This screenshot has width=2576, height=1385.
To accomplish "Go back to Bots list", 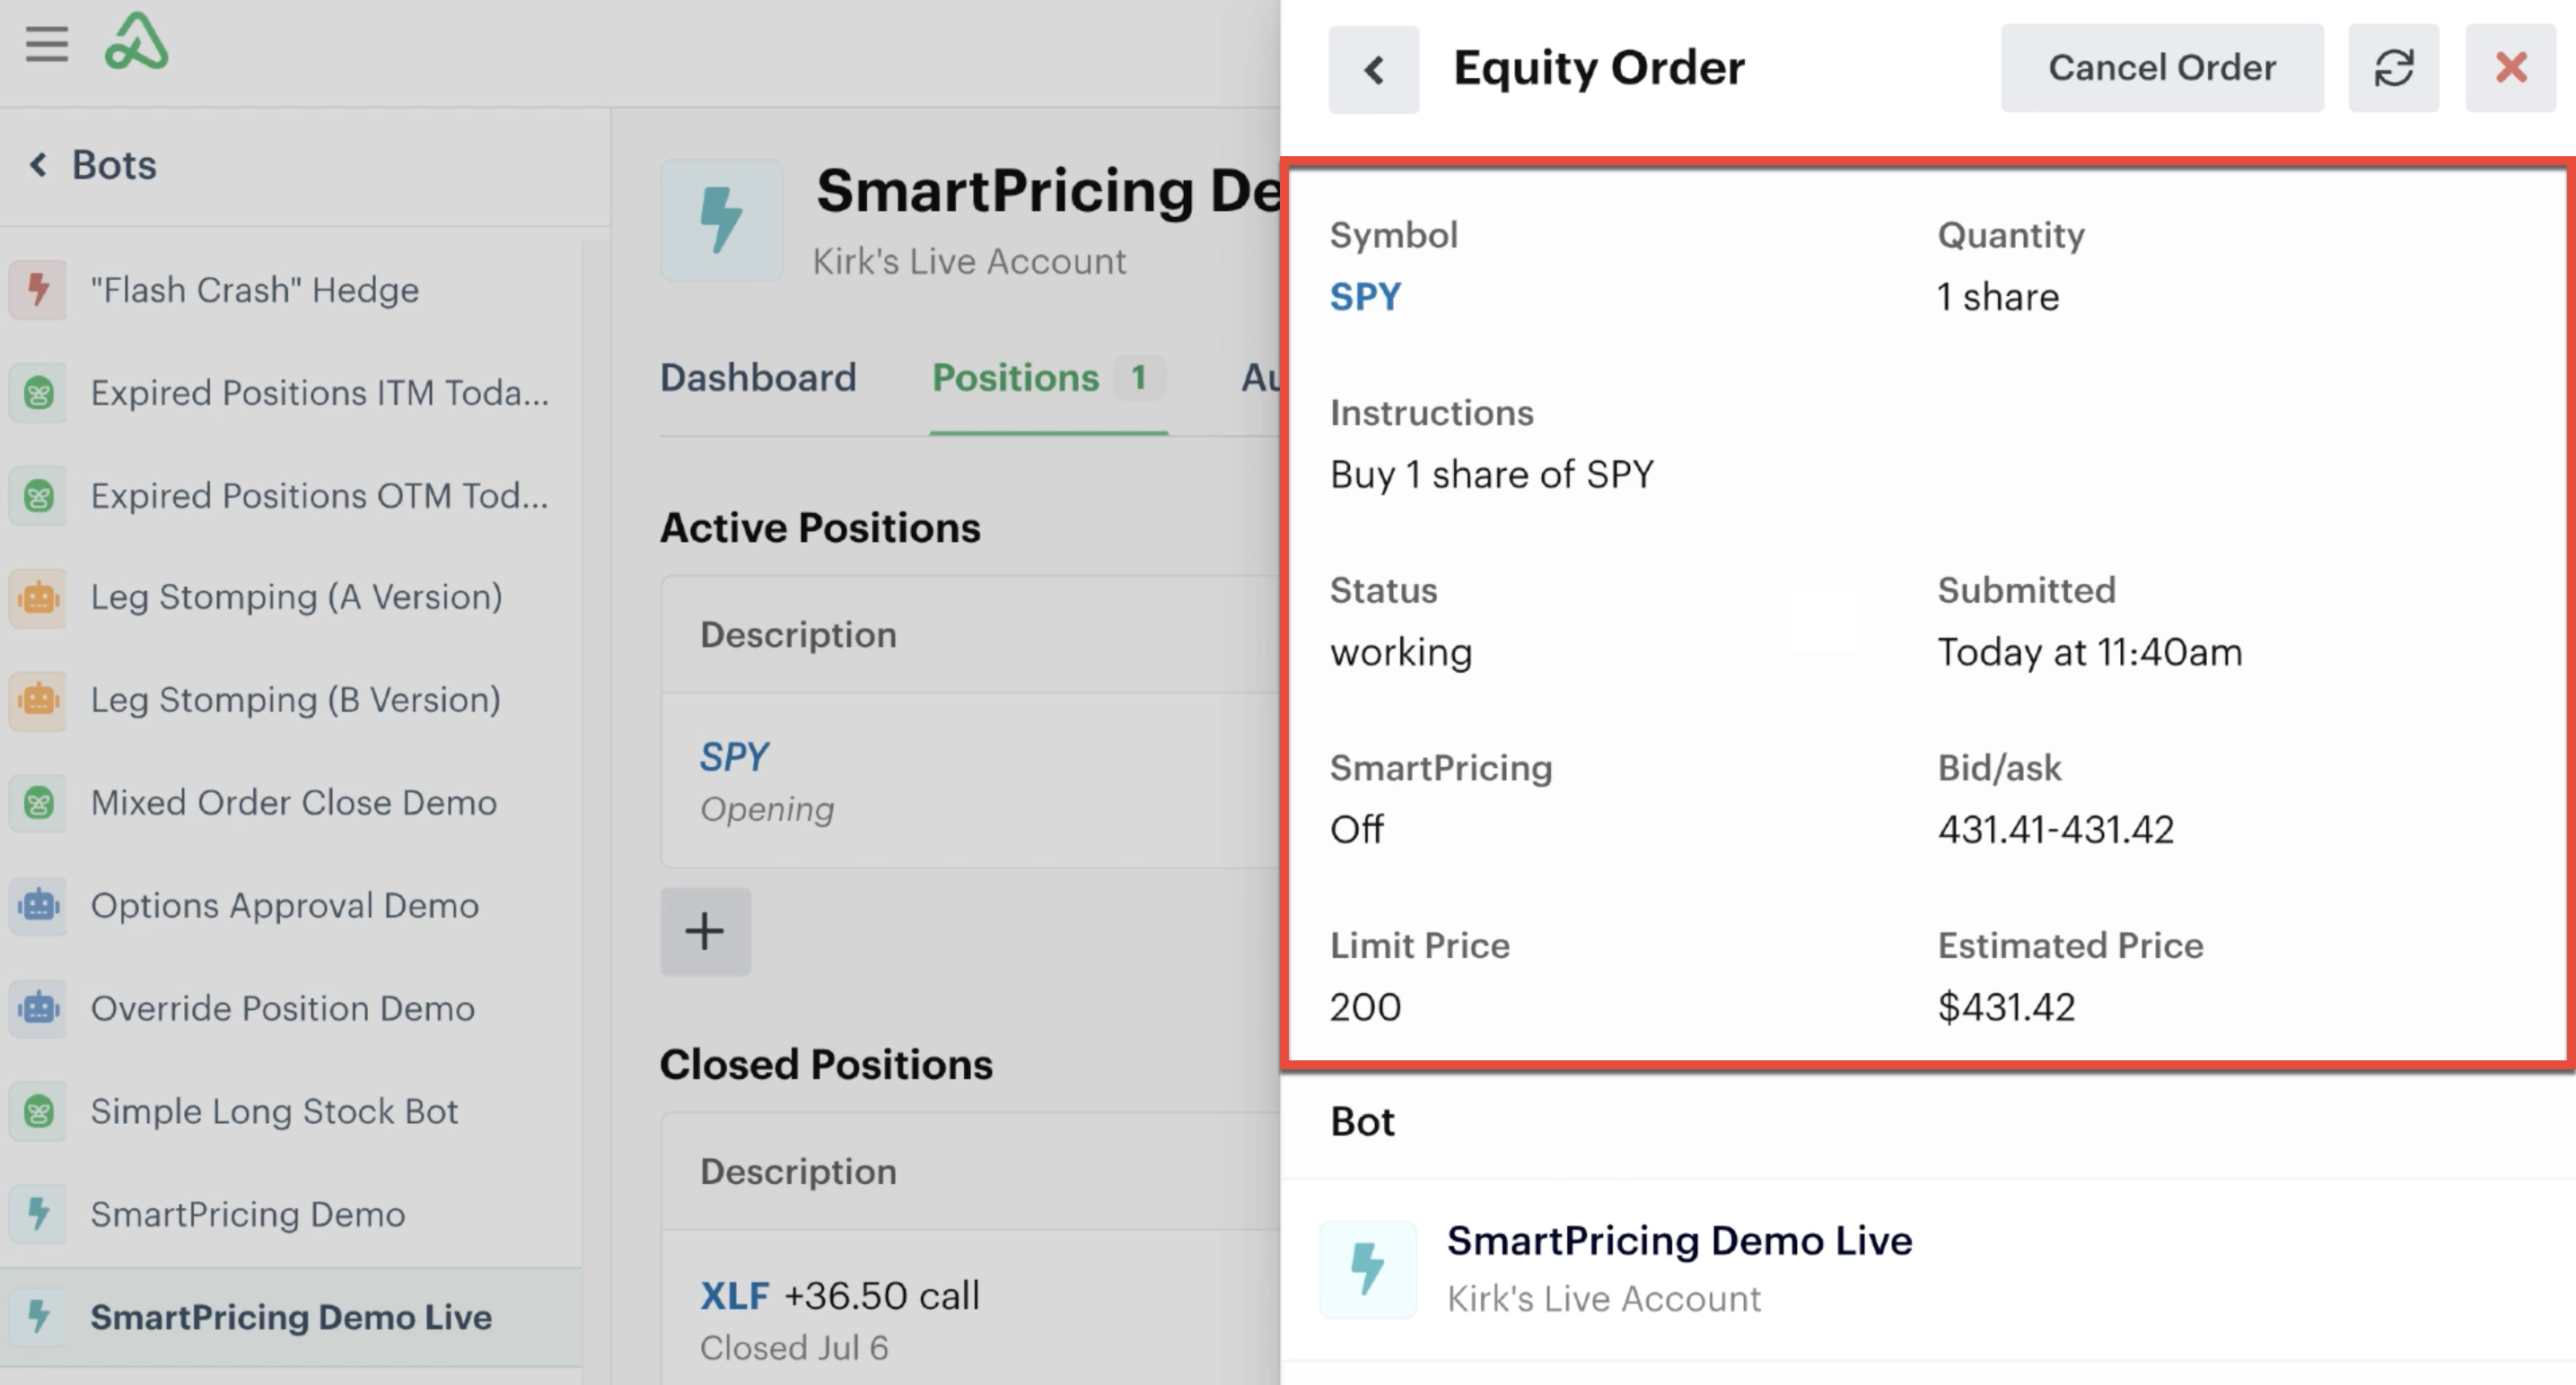I will tap(93, 165).
